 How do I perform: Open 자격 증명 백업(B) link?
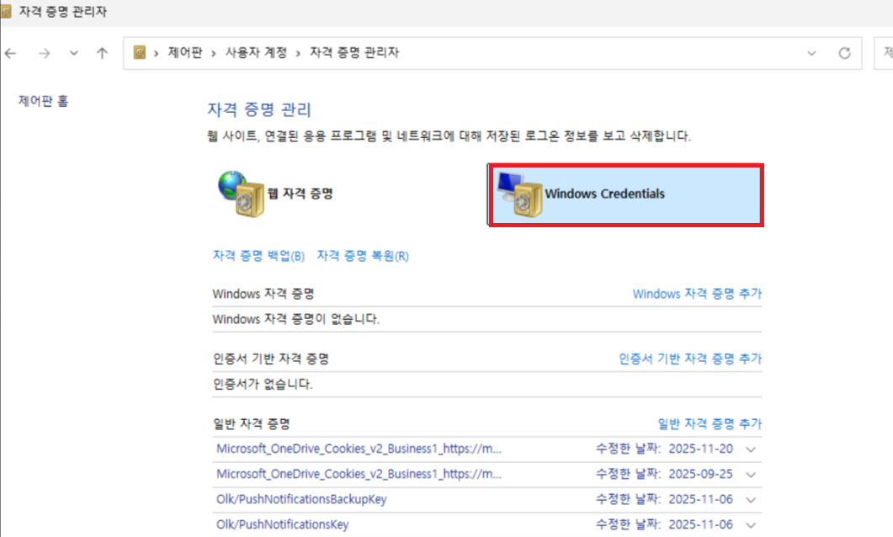point(258,256)
